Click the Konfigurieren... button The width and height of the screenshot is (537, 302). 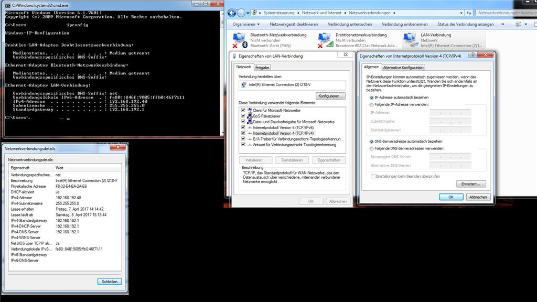tap(330, 96)
